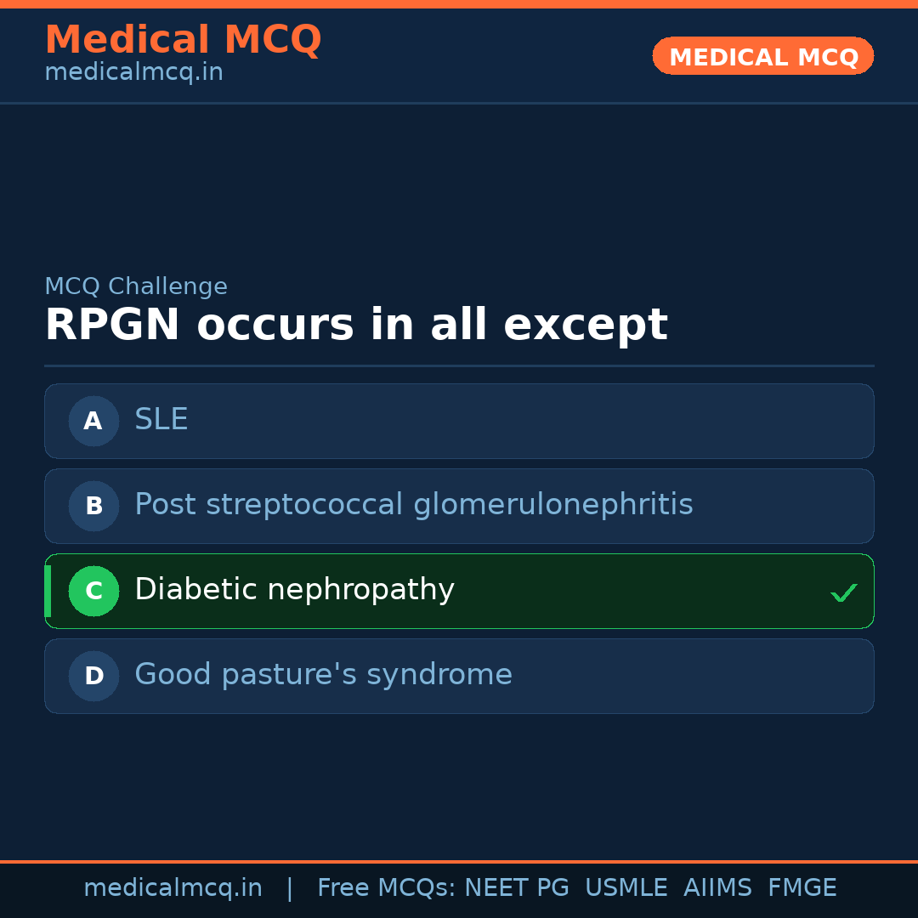Click the green checkmark on option C
This screenshot has height=918, width=918.
[x=843, y=592]
